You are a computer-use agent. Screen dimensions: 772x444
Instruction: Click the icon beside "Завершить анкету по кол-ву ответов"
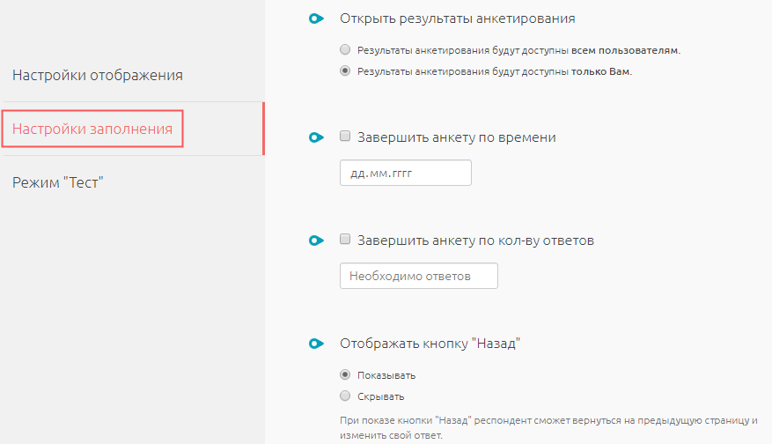(x=316, y=240)
